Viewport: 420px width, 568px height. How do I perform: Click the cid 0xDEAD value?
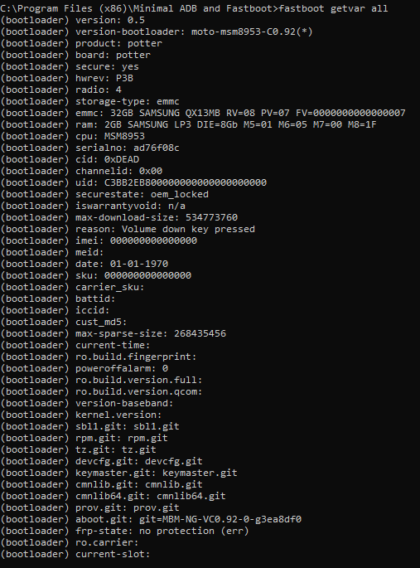[x=122, y=159]
